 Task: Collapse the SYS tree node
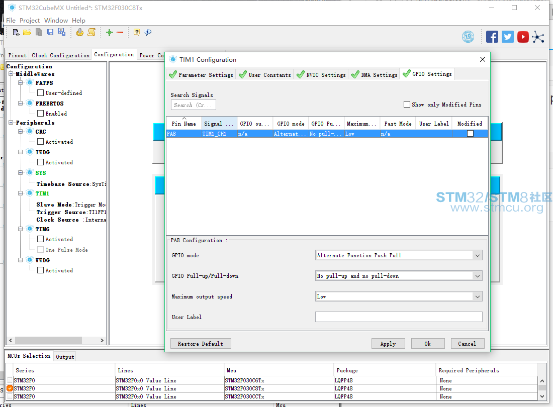point(21,173)
